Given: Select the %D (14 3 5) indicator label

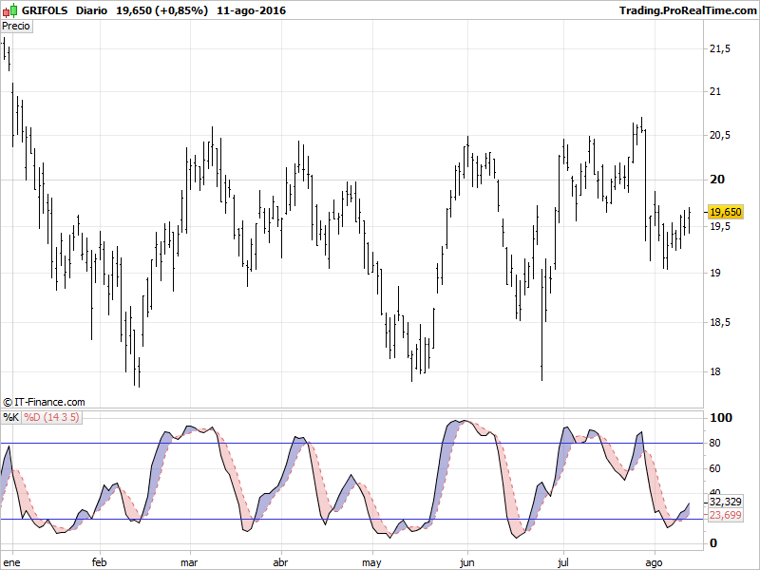Looking at the screenshot, I should pyautogui.click(x=51, y=417).
